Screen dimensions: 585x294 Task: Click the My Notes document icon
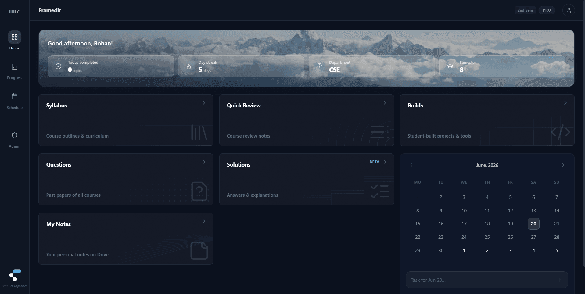click(x=199, y=251)
